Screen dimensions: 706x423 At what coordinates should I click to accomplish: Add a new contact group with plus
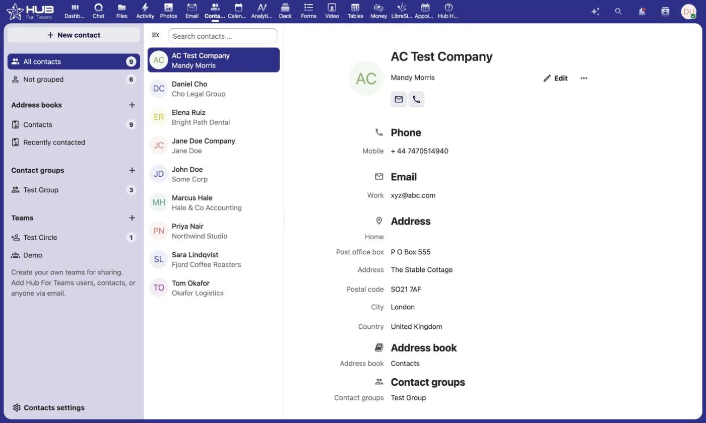(x=132, y=170)
